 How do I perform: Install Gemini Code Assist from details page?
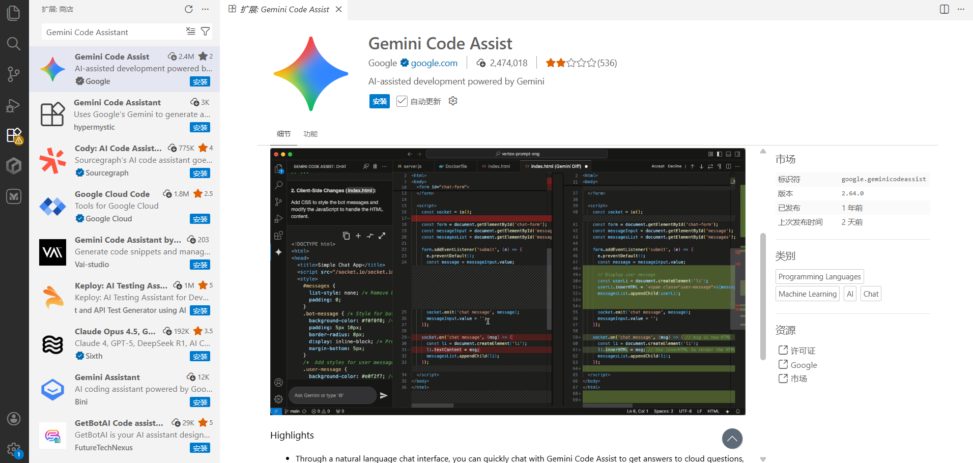380,101
